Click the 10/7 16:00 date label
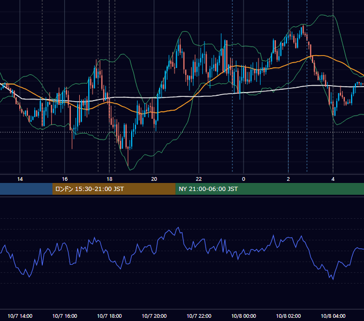 coord(65,316)
